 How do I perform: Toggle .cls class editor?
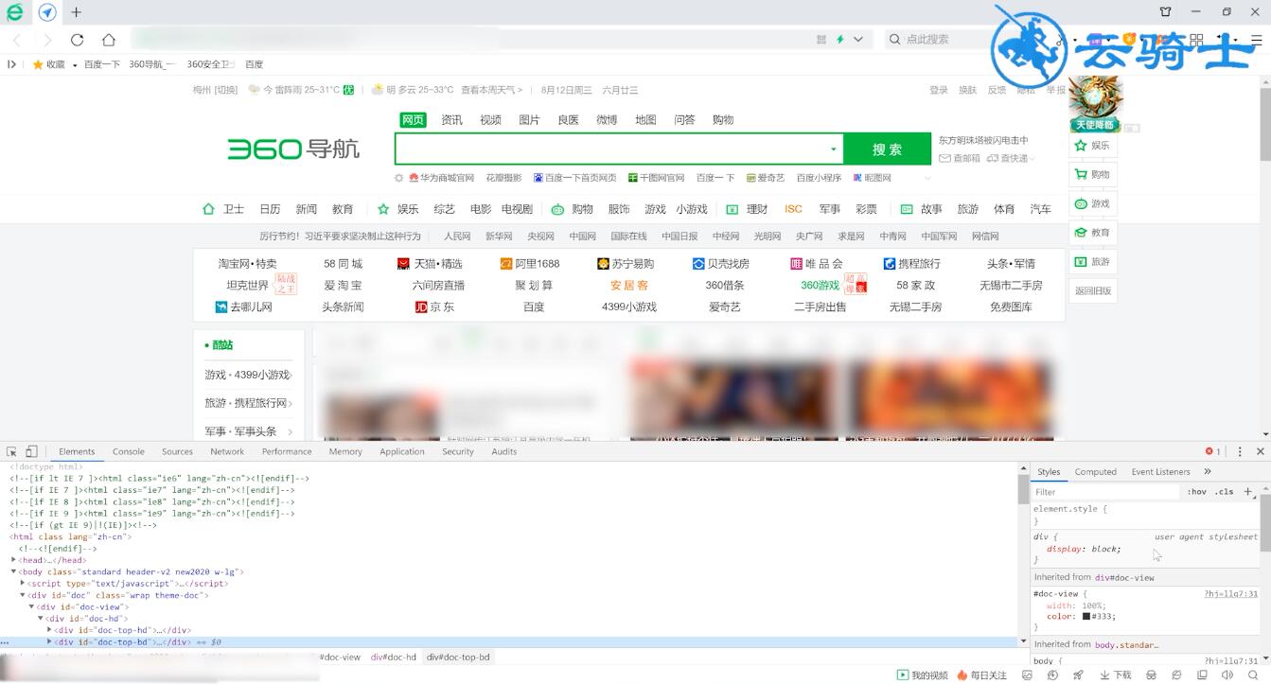click(x=1225, y=492)
